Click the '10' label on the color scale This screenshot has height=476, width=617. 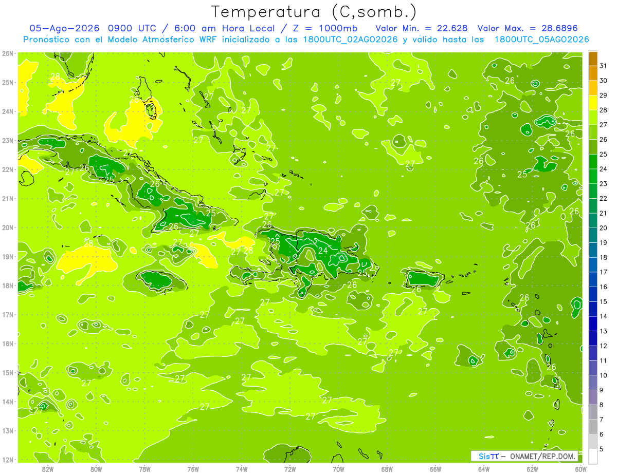coord(604,375)
